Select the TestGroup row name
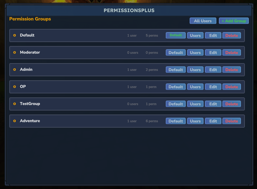 (30, 104)
